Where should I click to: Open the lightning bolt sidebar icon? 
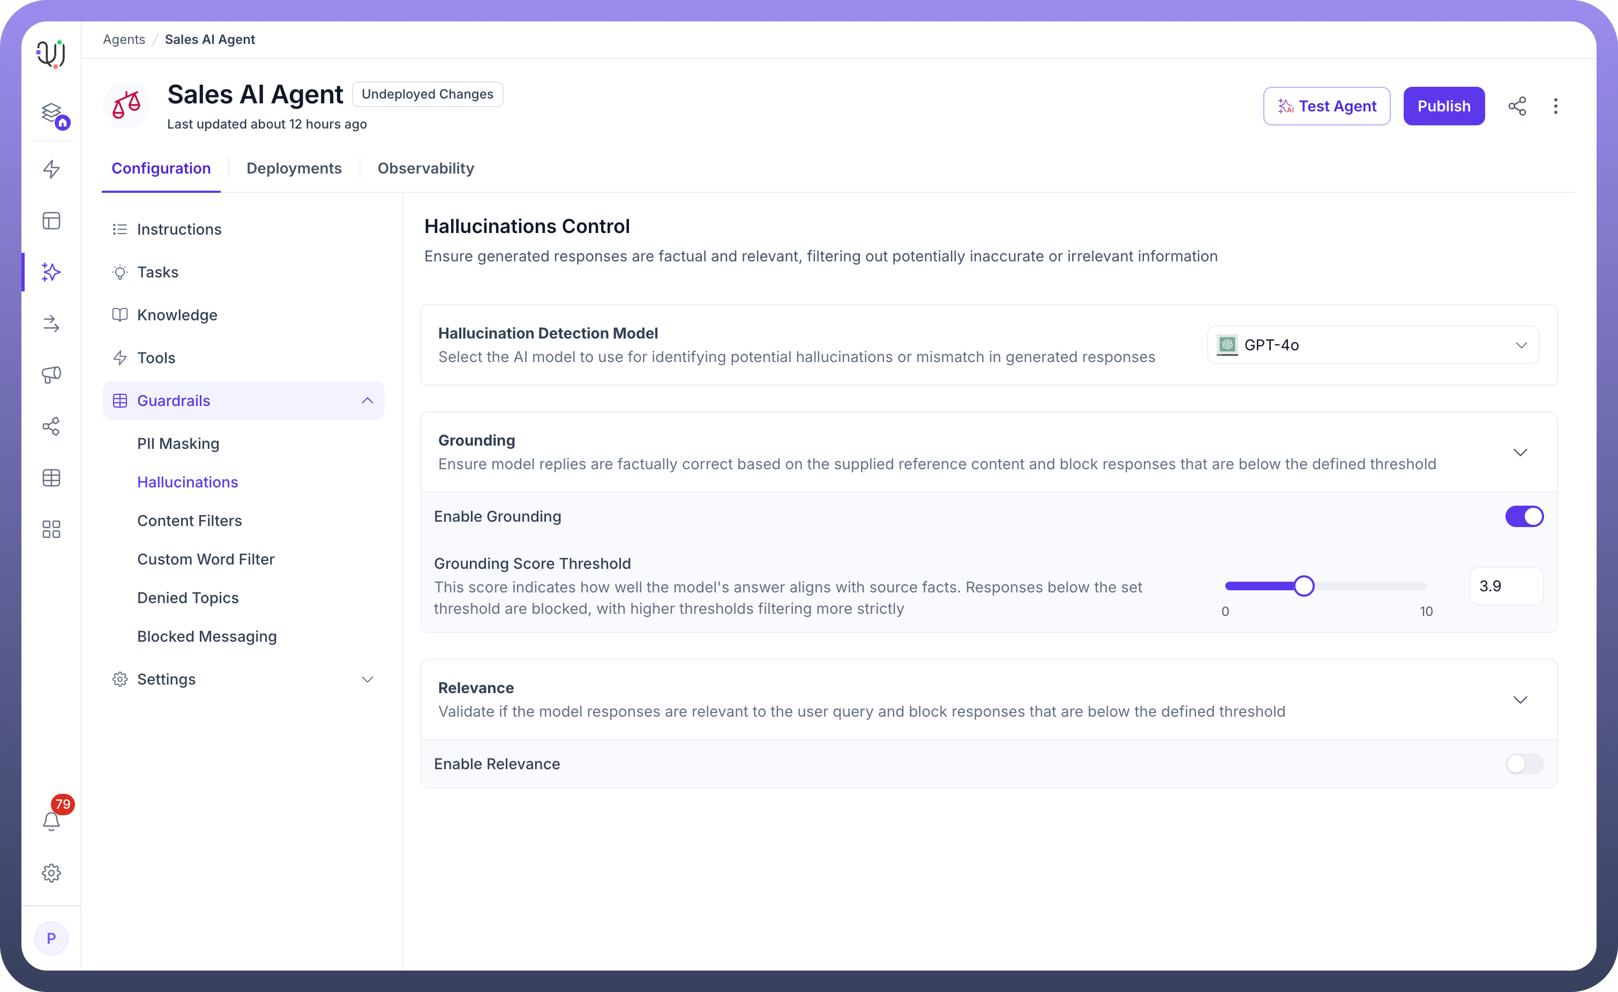point(51,169)
